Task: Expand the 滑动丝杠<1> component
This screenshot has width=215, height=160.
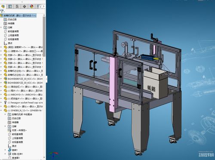Action: [1, 87]
